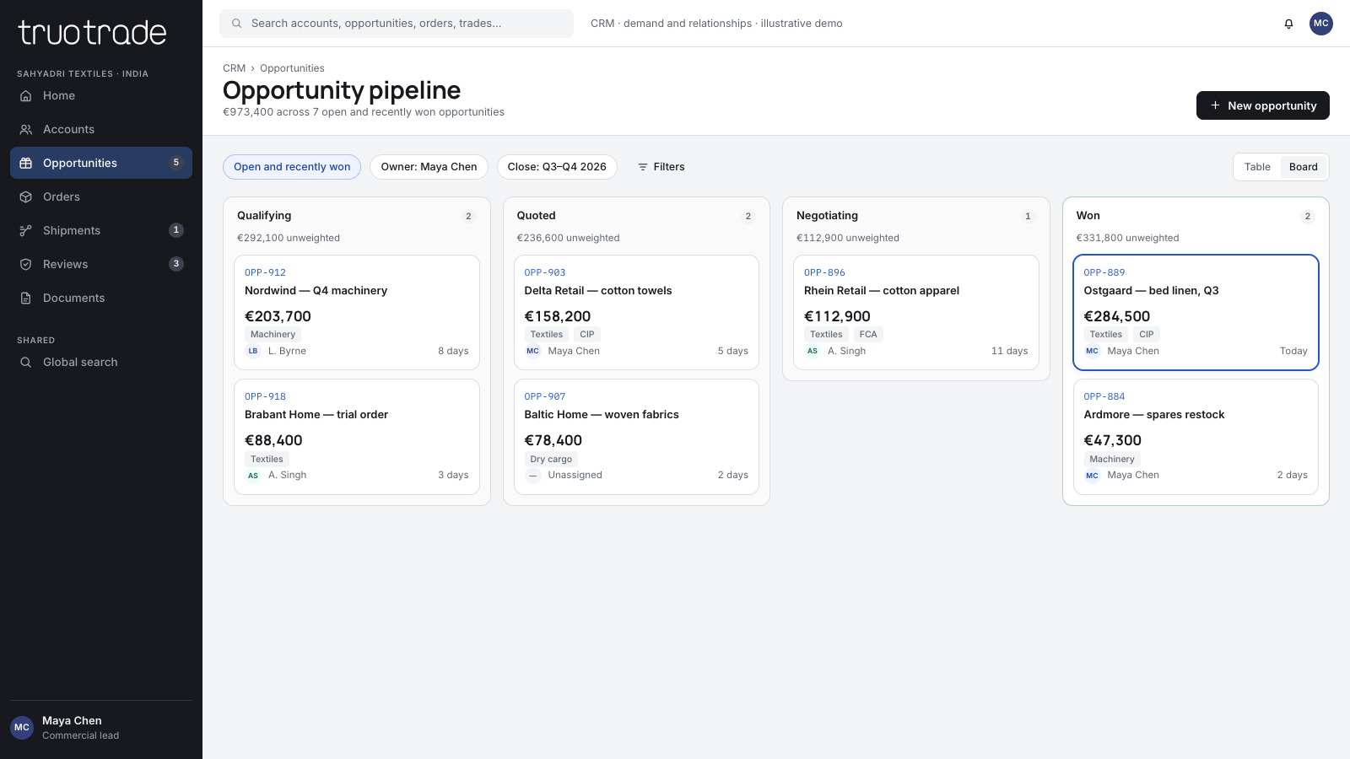The width and height of the screenshot is (1350, 759).
Task: Click the Maya Chen profile name in the sidebar footer
Action: pos(72,721)
